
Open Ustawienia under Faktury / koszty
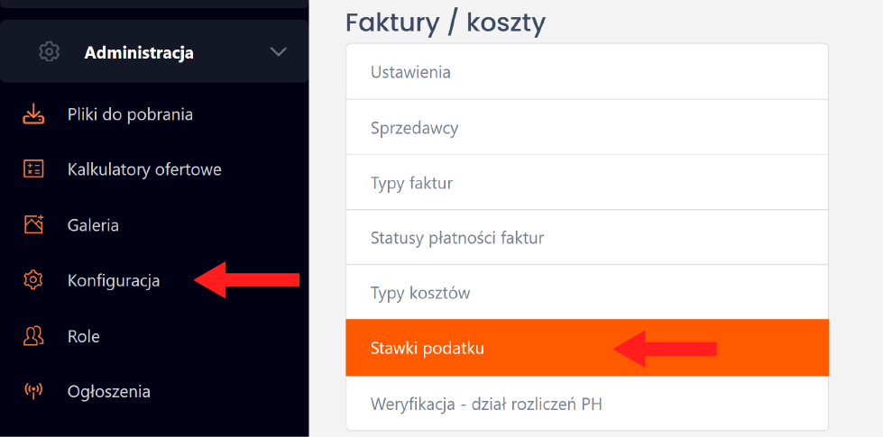point(587,72)
